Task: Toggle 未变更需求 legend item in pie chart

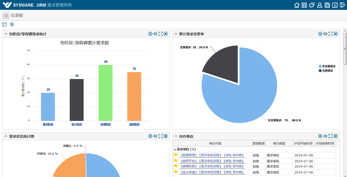Action: pyautogui.click(x=327, y=66)
